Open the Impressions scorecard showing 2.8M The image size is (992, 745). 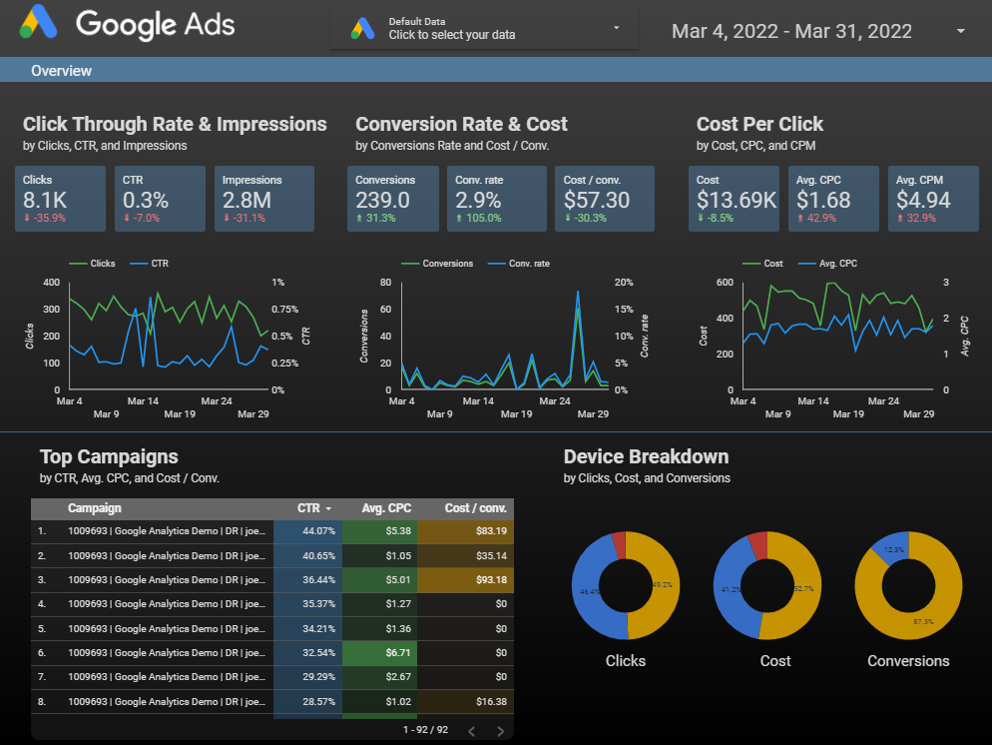[264, 199]
